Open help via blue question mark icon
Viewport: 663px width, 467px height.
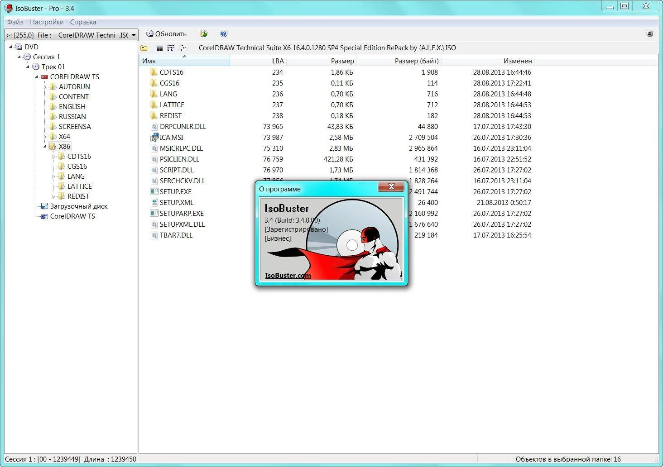click(x=224, y=34)
